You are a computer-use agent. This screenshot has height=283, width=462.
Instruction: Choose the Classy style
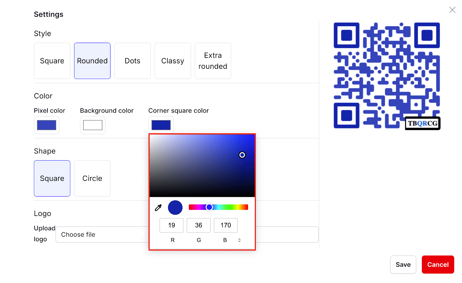pyautogui.click(x=173, y=61)
